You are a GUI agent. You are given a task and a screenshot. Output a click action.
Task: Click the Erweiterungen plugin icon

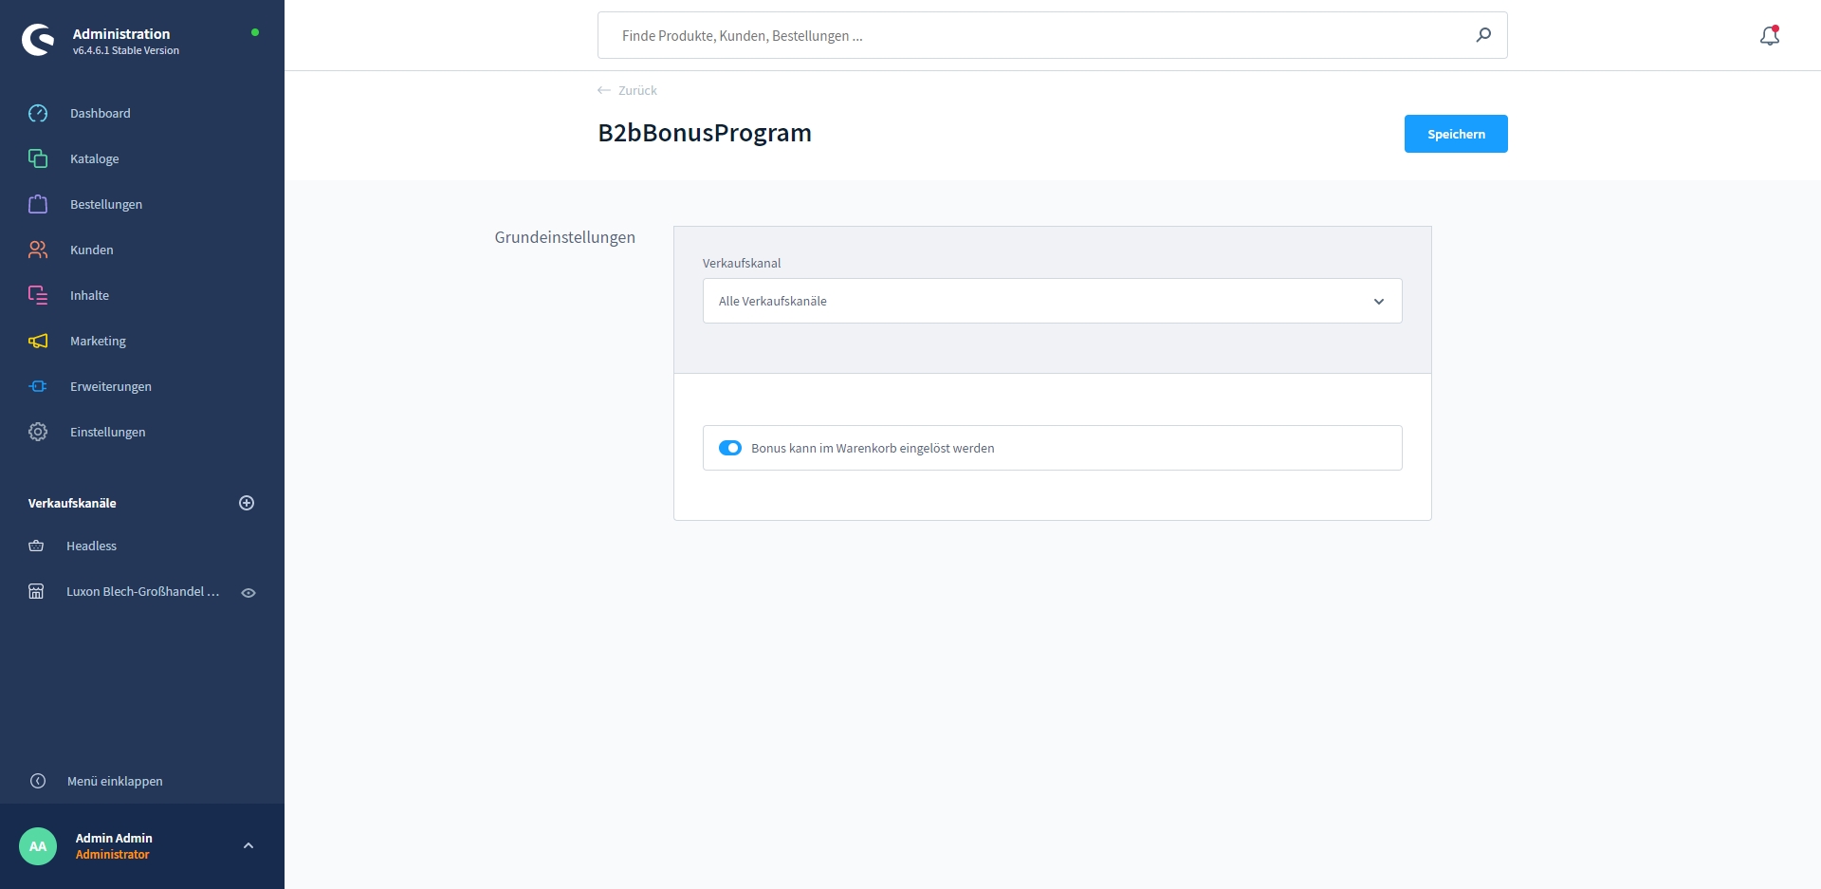point(38,386)
